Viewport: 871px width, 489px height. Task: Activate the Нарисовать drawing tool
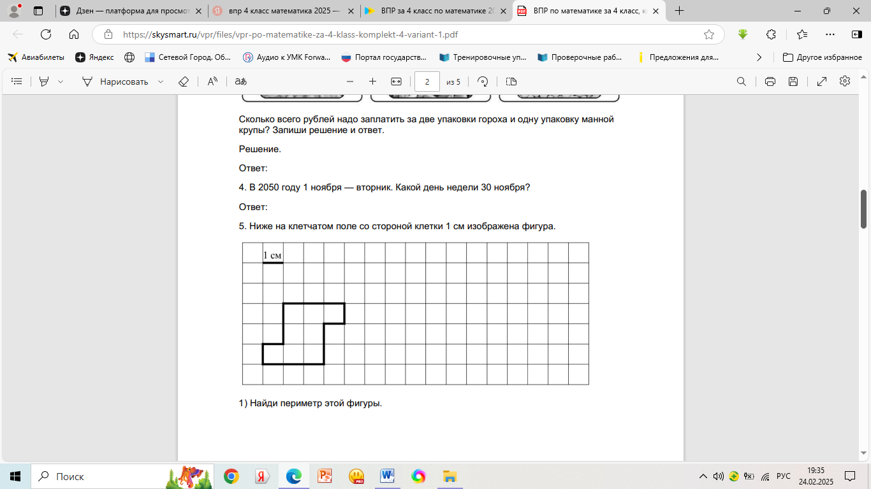coord(115,81)
